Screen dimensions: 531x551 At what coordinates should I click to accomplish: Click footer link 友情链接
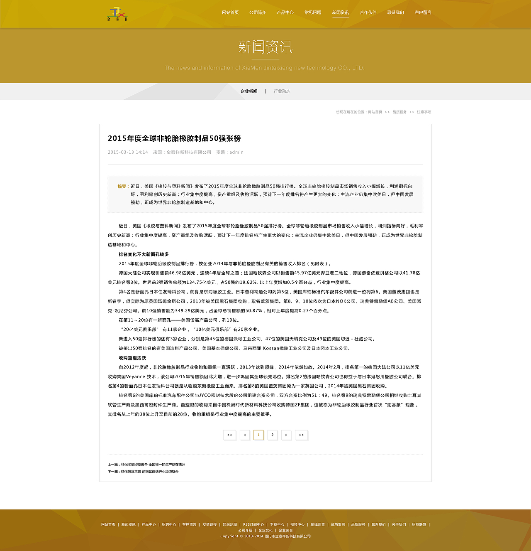tap(210, 525)
